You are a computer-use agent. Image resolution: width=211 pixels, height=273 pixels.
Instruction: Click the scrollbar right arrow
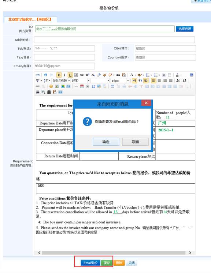(x=190, y=253)
